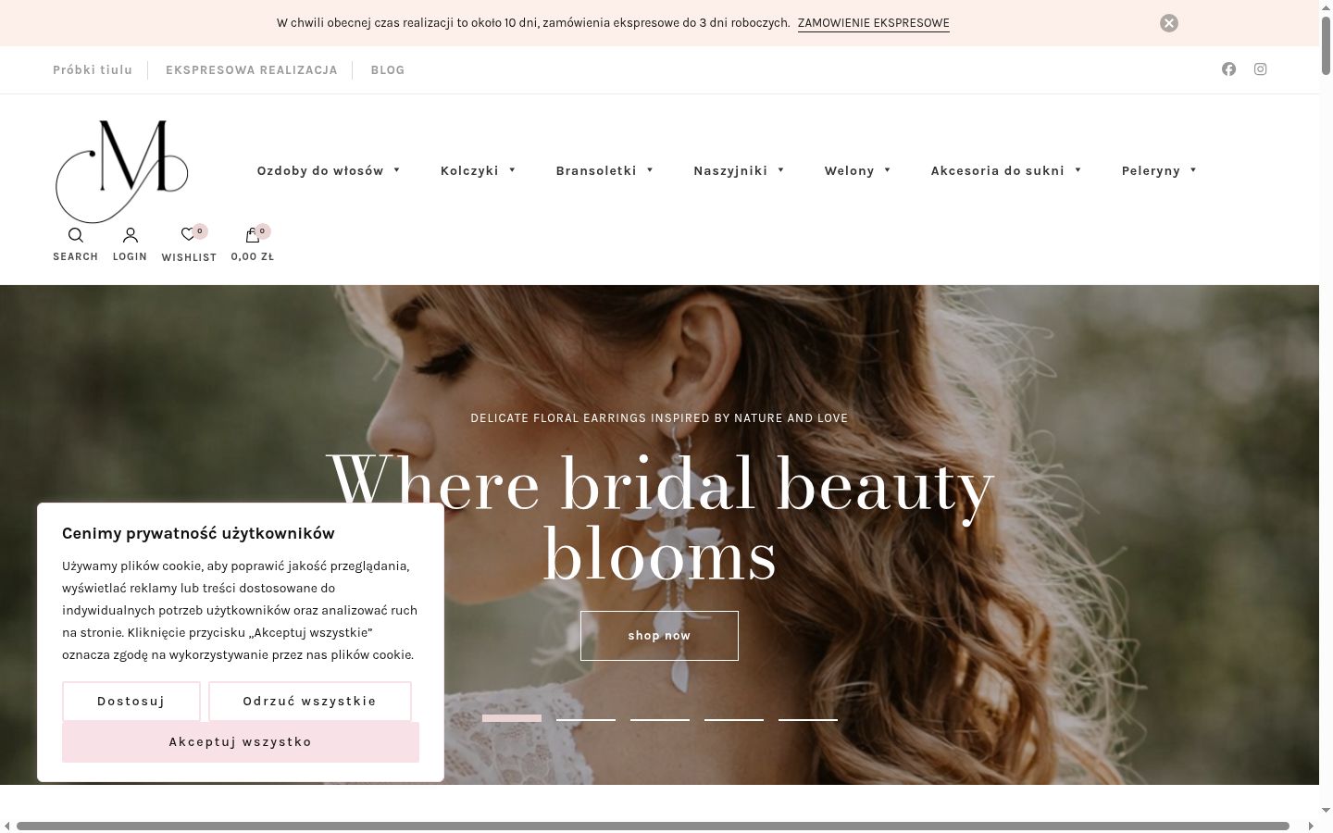Image resolution: width=1333 pixels, height=833 pixels.
Task: Expand the Welony menu
Action: point(857,170)
